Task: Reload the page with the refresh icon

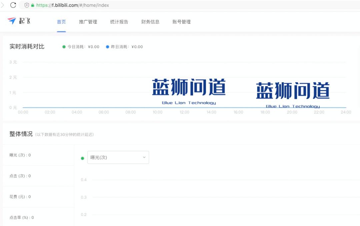Action: (x=13, y=5)
